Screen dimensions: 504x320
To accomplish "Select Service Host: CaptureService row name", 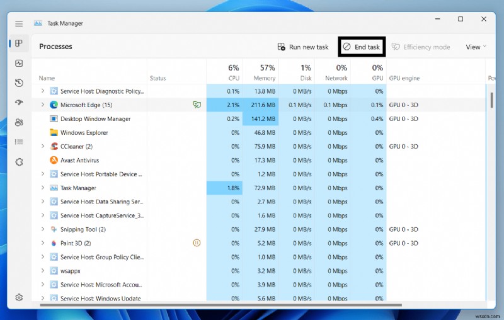I will [102, 215].
